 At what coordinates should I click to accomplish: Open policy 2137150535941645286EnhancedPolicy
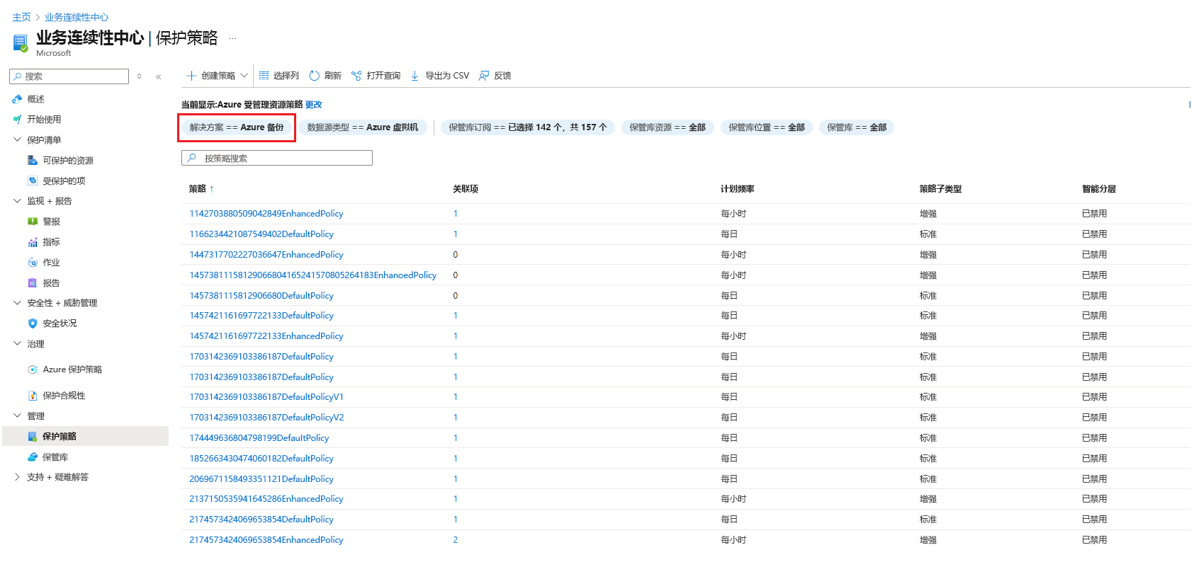pyautogui.click(x=266, y=499)
